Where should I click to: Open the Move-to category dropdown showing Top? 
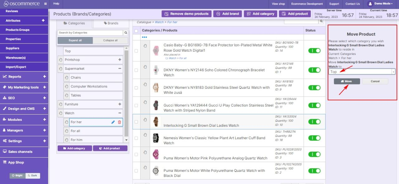362,72
